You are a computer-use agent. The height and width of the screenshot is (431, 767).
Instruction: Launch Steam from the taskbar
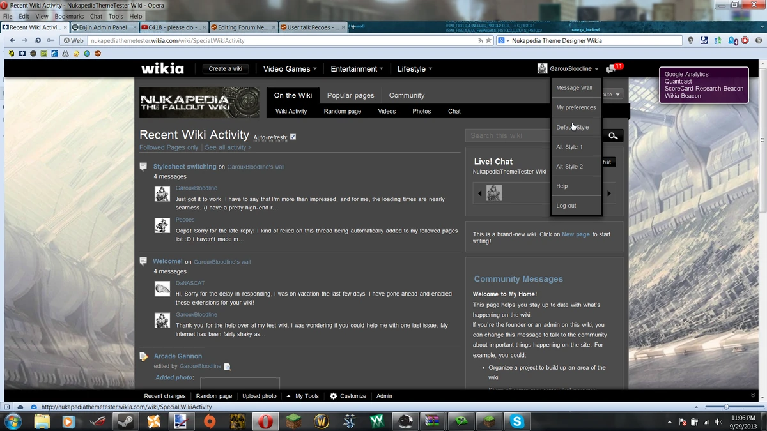pos(125,421)
